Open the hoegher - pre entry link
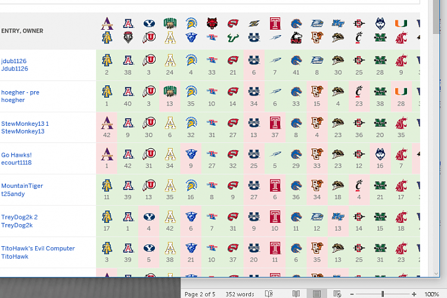This screenshot has width=447, height=298. click(20, 92)
